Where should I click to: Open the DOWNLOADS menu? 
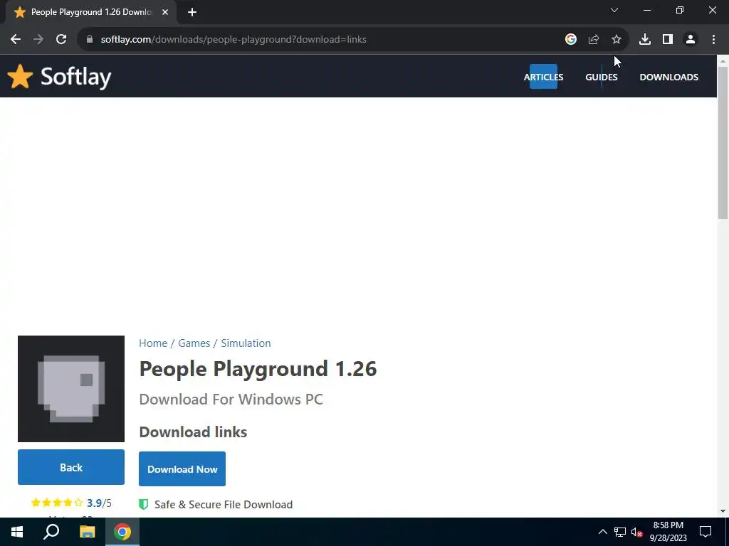tap(668, 77)
